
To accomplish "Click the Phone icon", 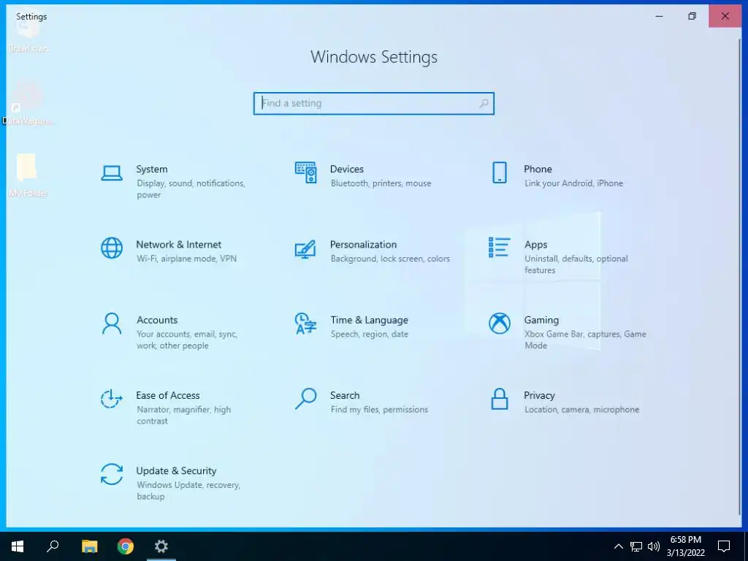I will (500, 172).
